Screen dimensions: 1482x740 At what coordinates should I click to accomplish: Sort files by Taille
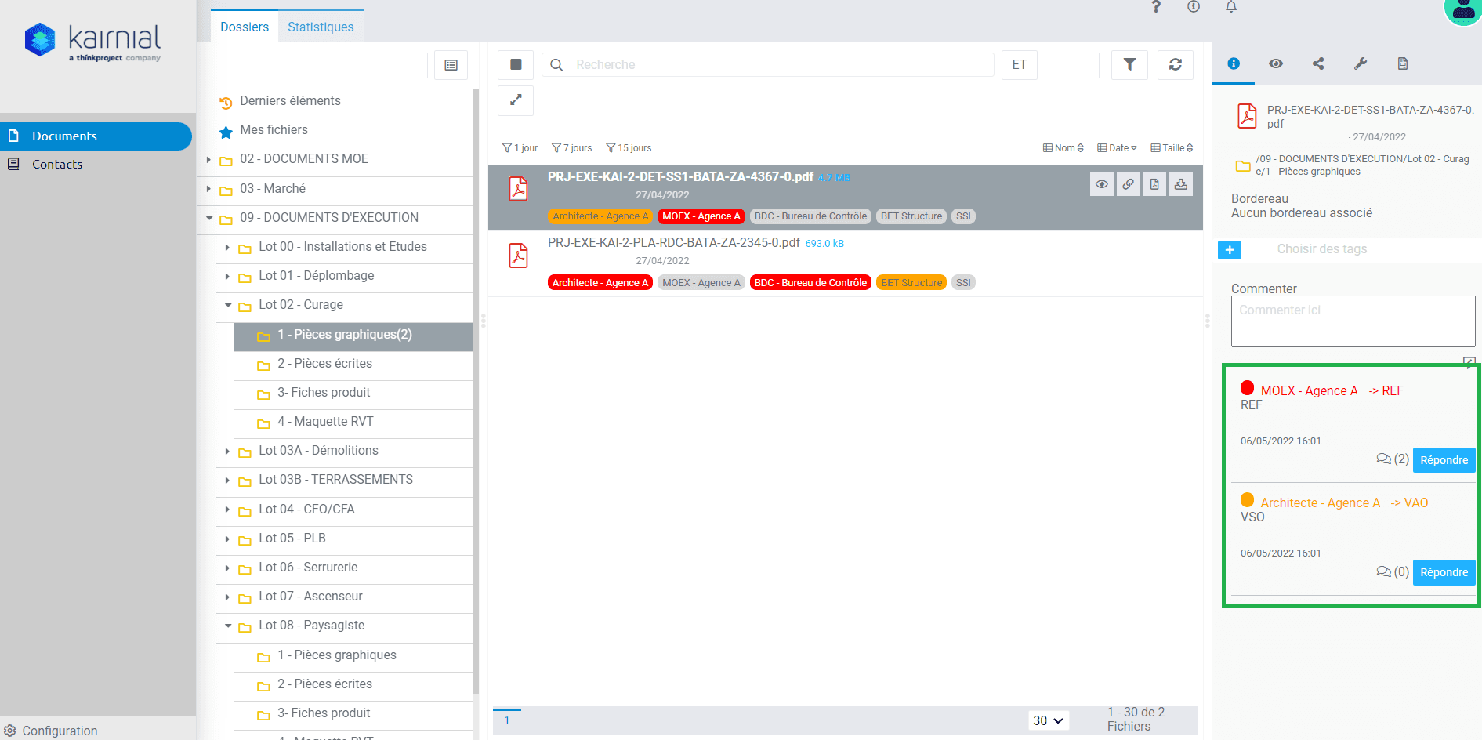(x=1172, y=148)
